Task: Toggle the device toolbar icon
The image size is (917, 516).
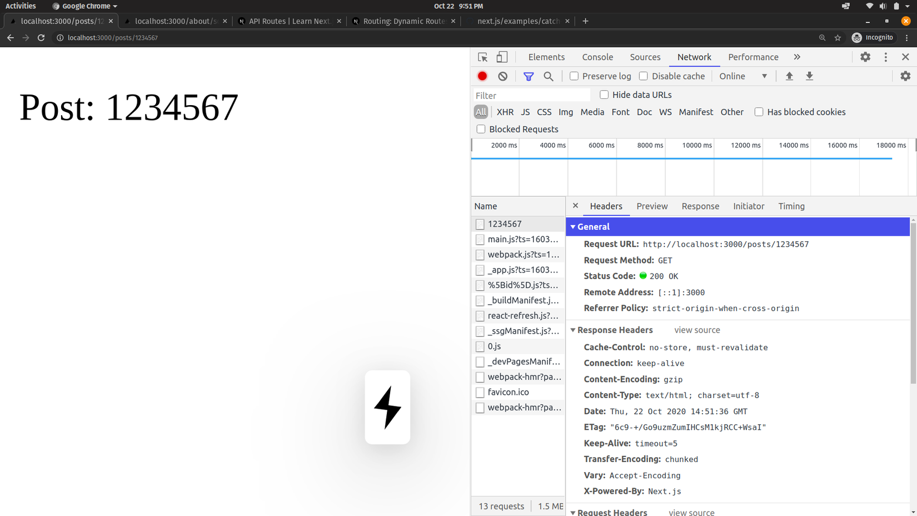Action: (502, 57)
